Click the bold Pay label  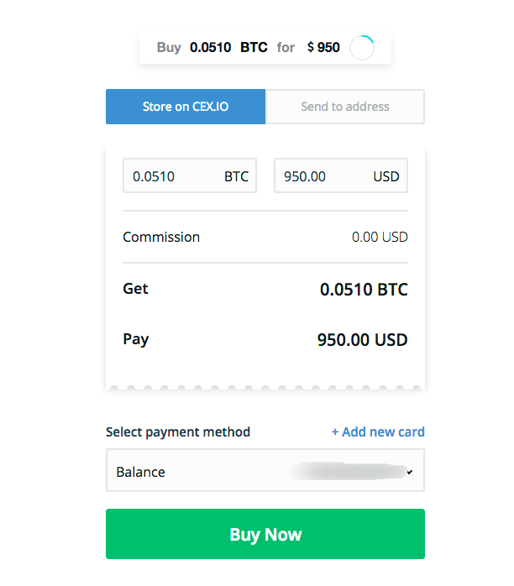pos(135,339)
